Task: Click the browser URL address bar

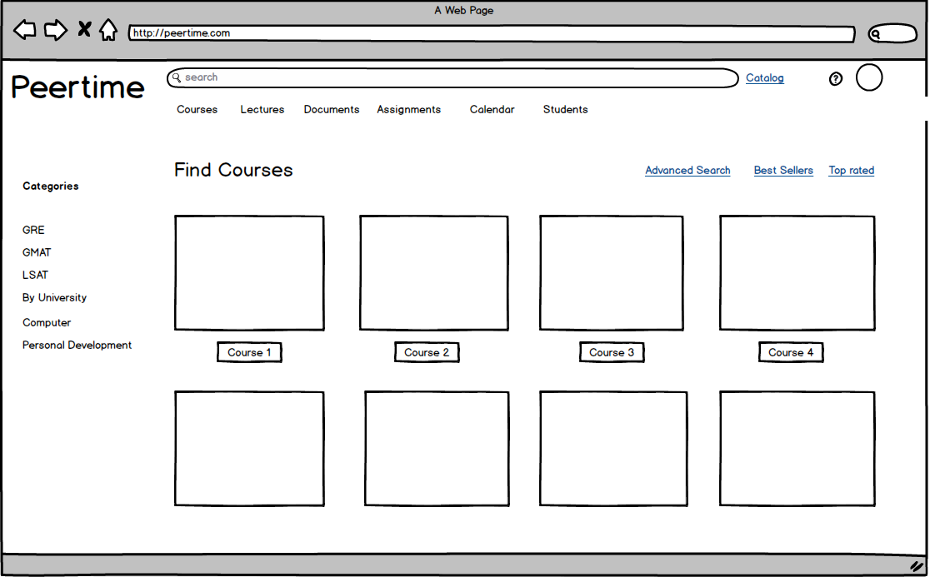Action: coord(492,34)
